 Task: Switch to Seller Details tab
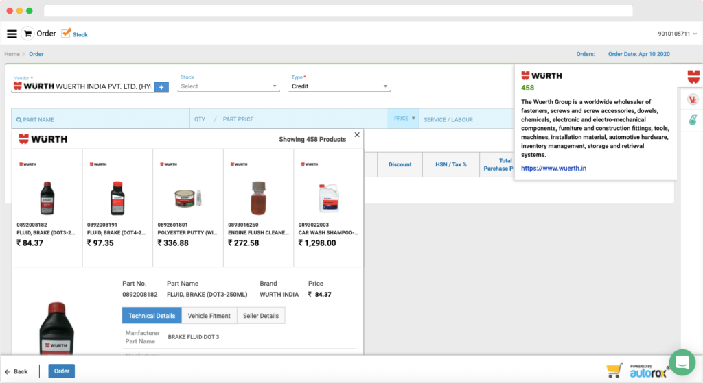[x=261, y=315]
